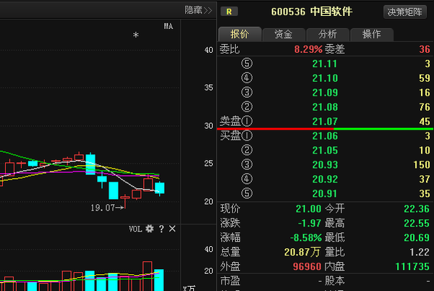Viewport: 434px width, 291px height.
Task: Click the R margin-trading badge
Action: 229,12
